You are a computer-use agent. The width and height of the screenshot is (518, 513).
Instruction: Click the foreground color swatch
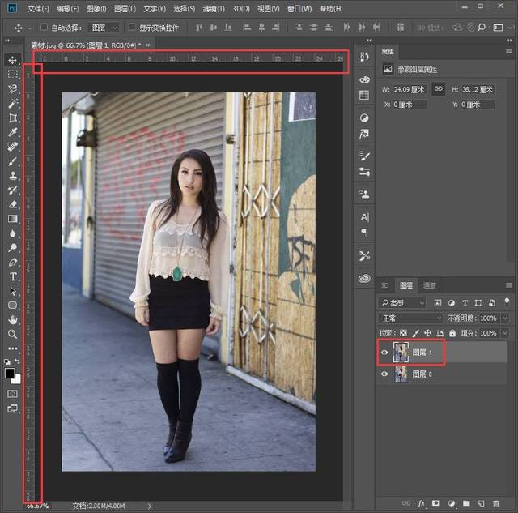11,373
